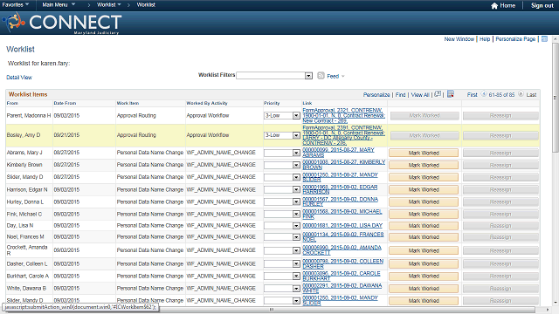This screenshot has width=559, height=314.
Task: Select the Crockett, Amanda R name cell
Action: [x=27, y=250]
